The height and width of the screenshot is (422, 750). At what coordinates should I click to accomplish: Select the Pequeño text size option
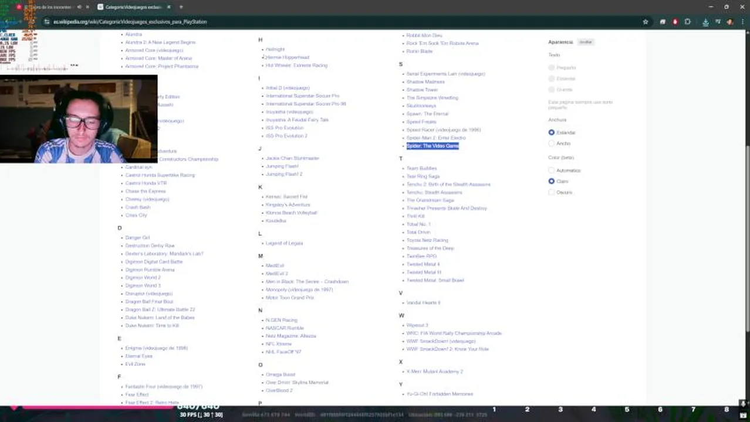point(551,67)
